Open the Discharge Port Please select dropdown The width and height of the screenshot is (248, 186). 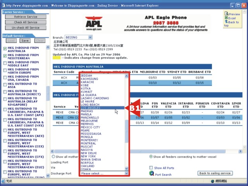click(x=104, y=173)
